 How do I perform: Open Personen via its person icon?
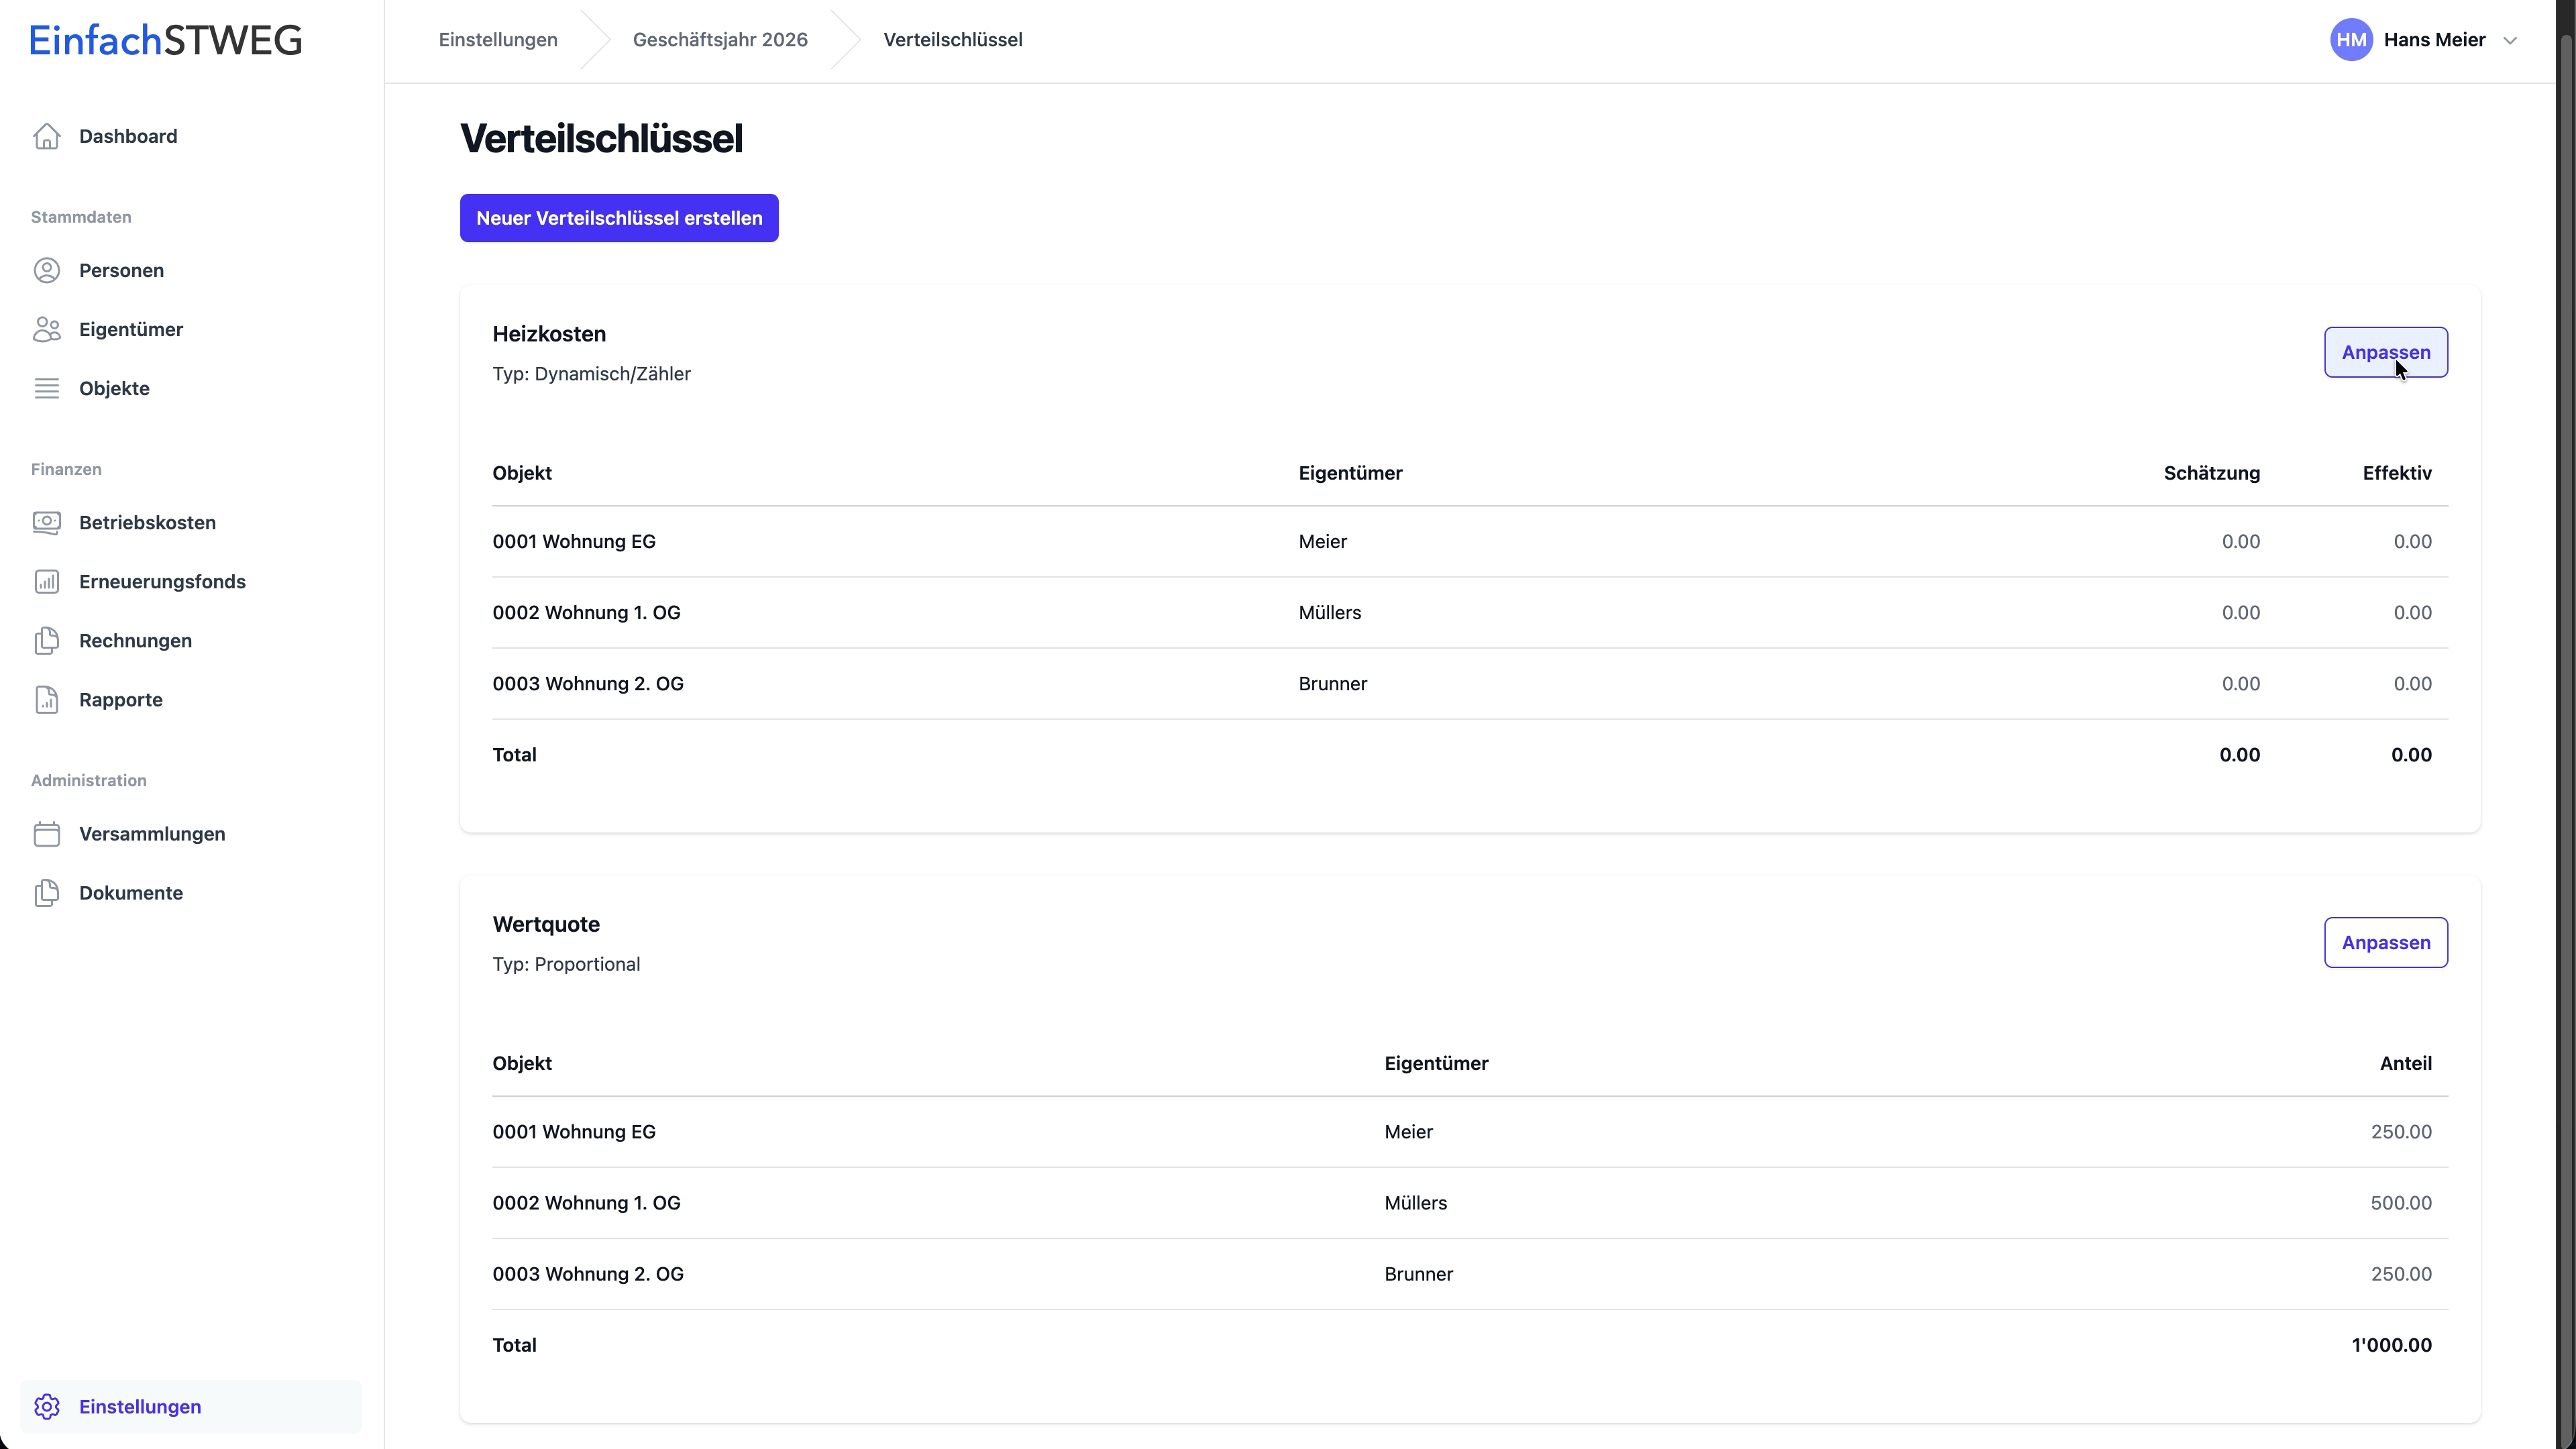coord(47,270)
